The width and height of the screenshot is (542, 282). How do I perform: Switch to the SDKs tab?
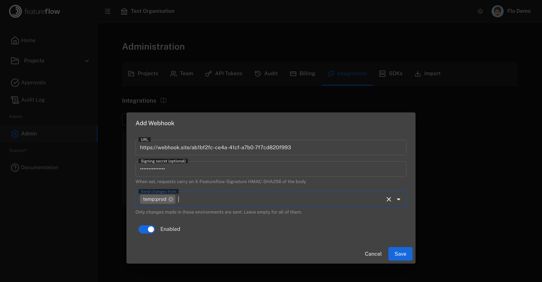[x=391, y=73]
